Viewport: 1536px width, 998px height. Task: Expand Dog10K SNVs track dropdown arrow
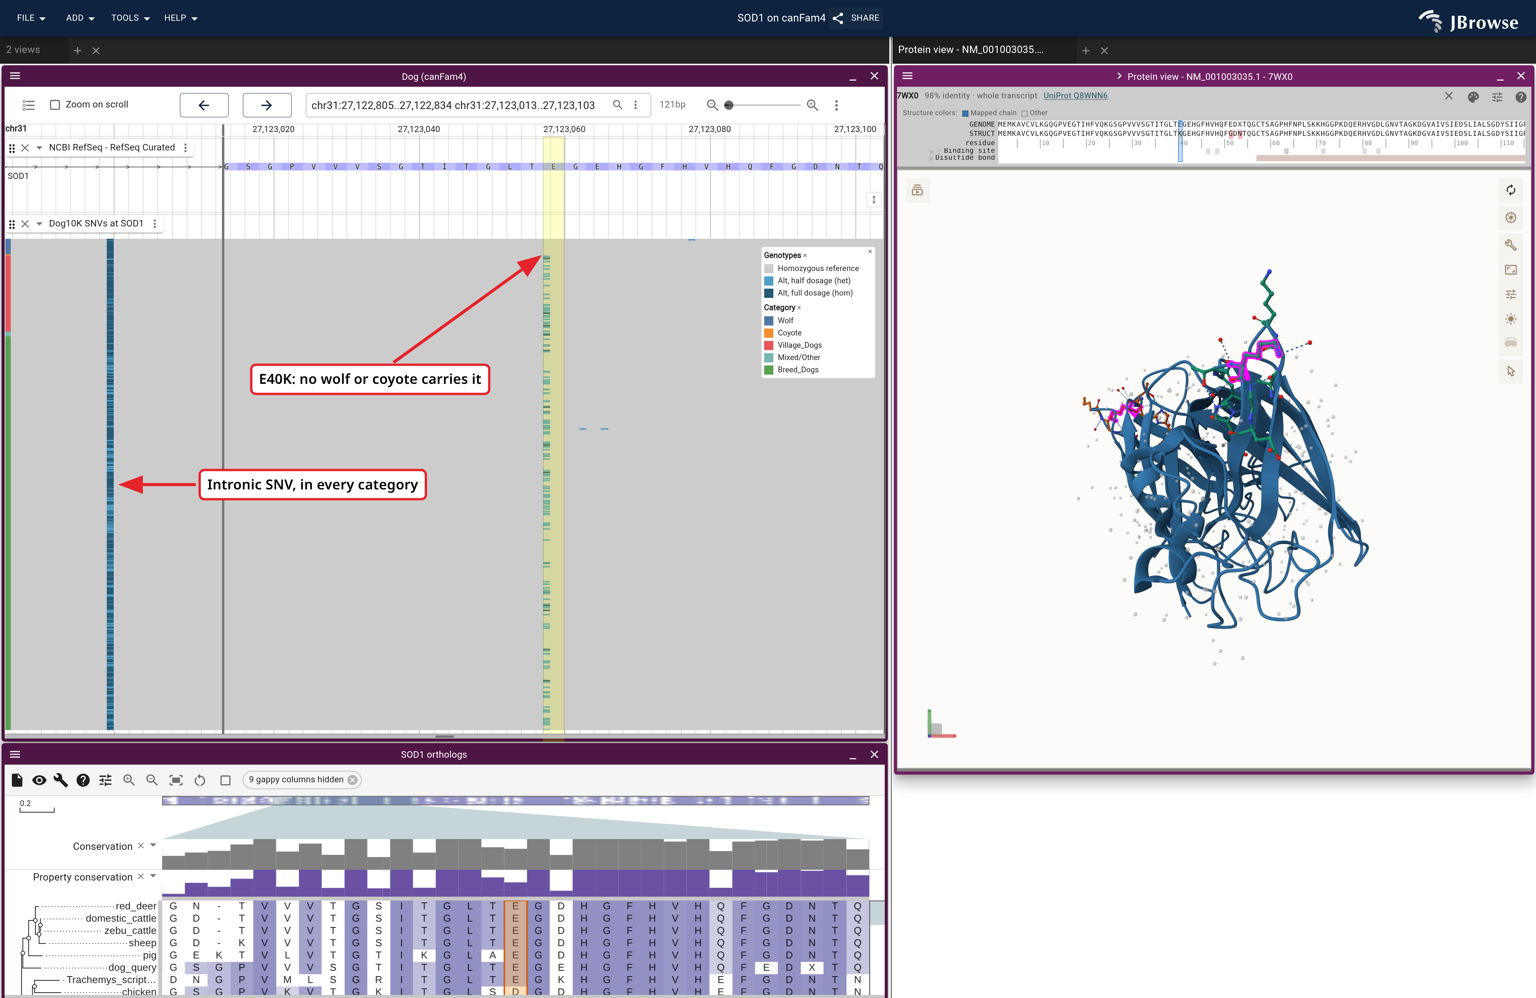pos(40,224)
